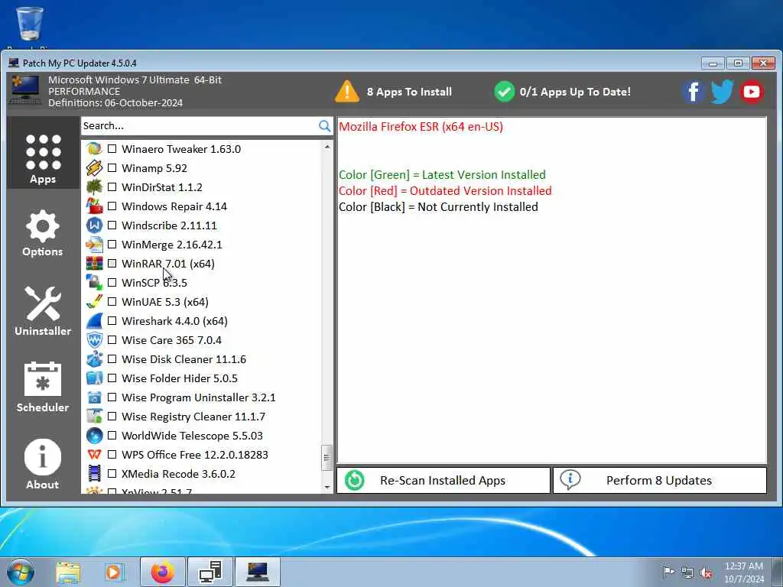
Task: Launch Firefox from the taskbar
Action: click(x=162, y=572)
